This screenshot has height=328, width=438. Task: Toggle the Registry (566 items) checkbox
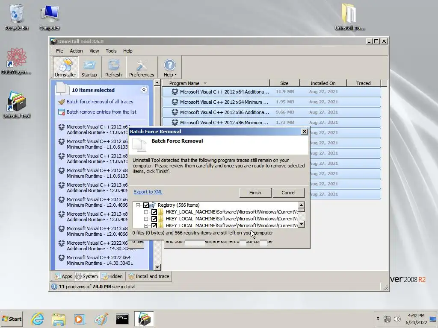tap(146, 205)
